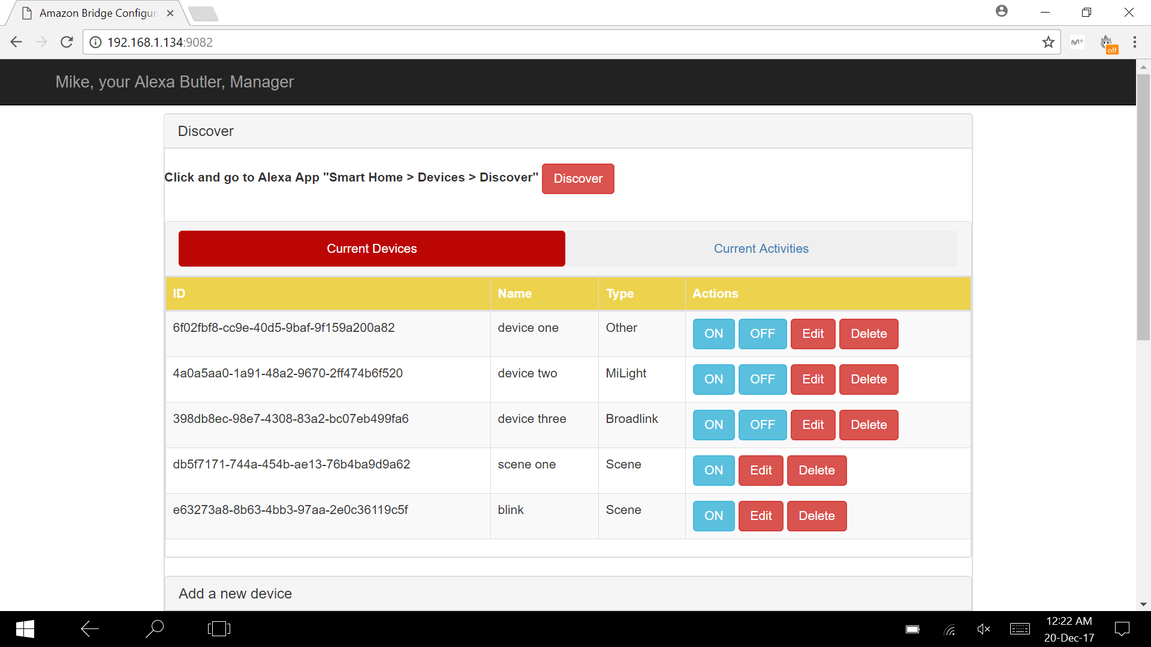Image resolution: width=1151 pixels, height=647 pixels.
Task: Open the Chrome three-dot menu
Action: coord(1134,42)
